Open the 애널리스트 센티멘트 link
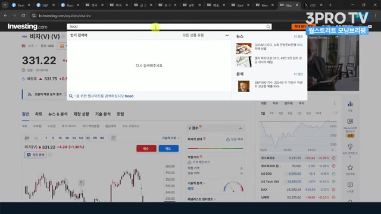Viewport: 381px width, 214px height. point(201,199)
